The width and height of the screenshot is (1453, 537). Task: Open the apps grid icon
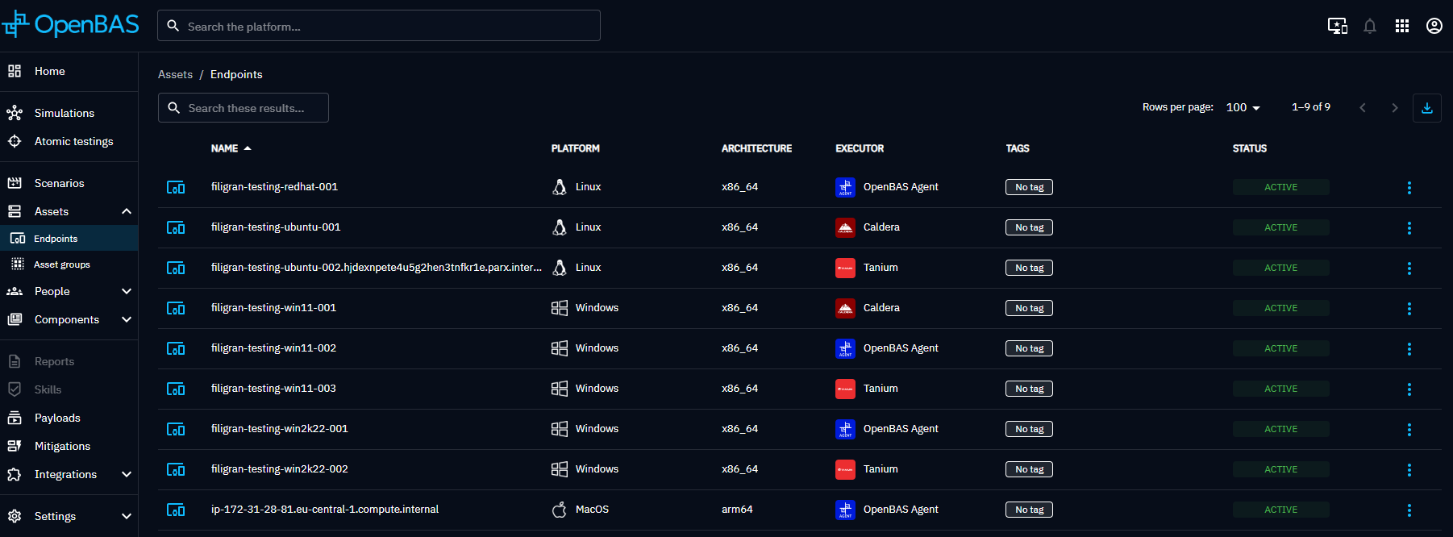click(1402, 26)
